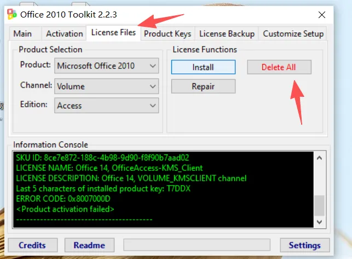Close the Office 2010 Toolkit window
The height and width of the screenshot is (259, 352).
pos(322,15)
